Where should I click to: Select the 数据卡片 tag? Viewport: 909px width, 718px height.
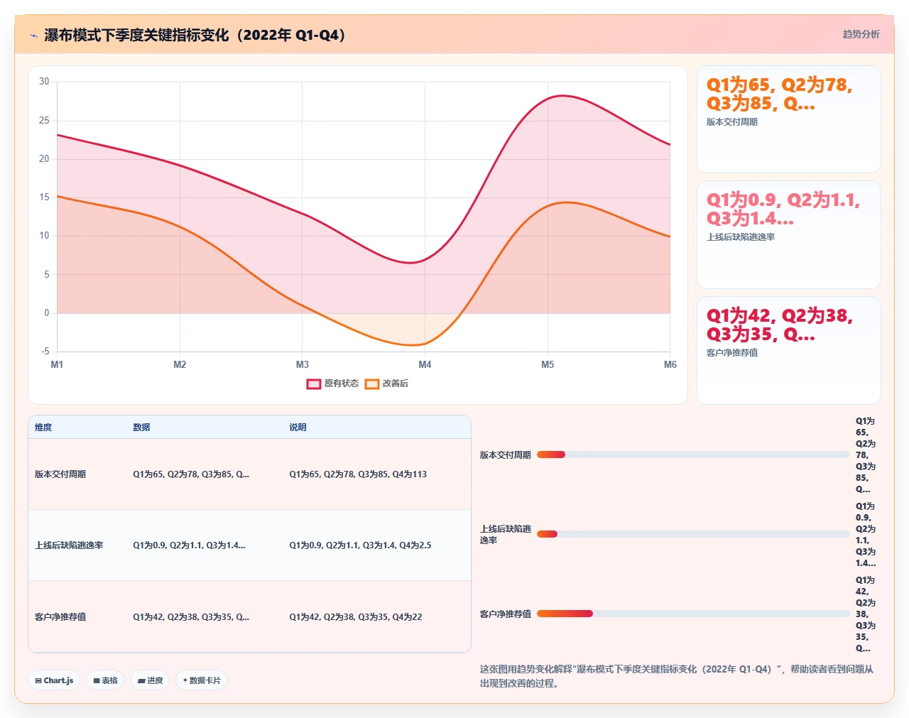click(x=202, y=680)
